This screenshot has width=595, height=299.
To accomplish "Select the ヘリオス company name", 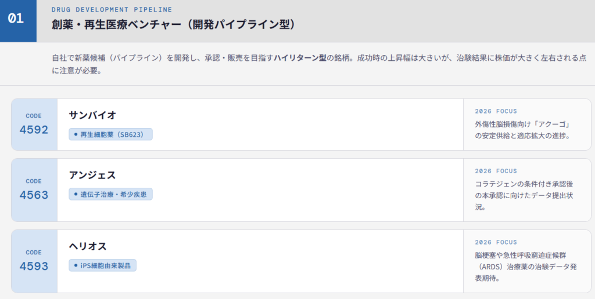I will pyautogui.click(x=88, y=246).
